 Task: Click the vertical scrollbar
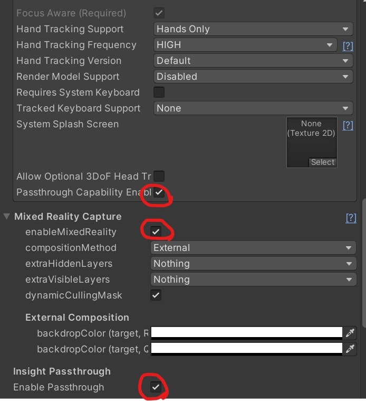[x=364, y=262]
